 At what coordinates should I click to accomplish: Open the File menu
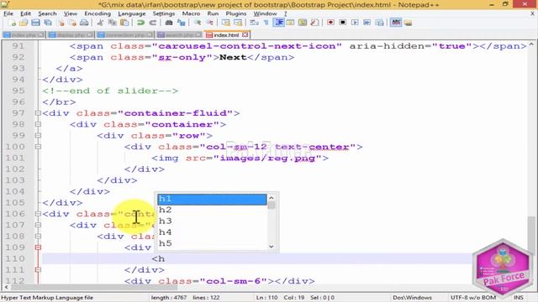[x=8, y=13]
